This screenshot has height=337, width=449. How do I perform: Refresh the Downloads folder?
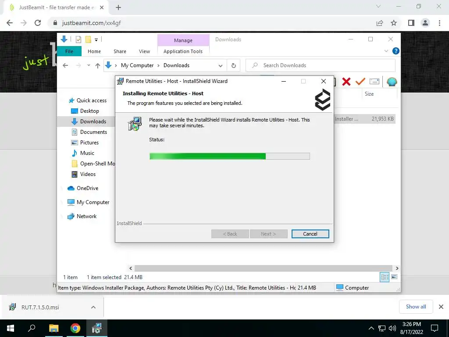pos(234,66)
